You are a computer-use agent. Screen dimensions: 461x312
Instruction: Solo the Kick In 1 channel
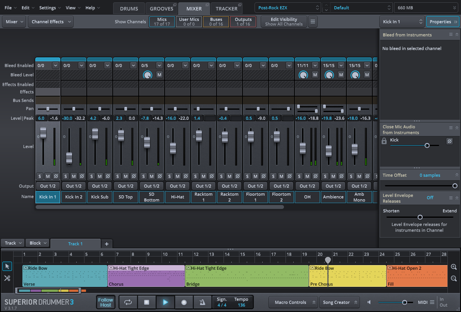coord(40,176)
